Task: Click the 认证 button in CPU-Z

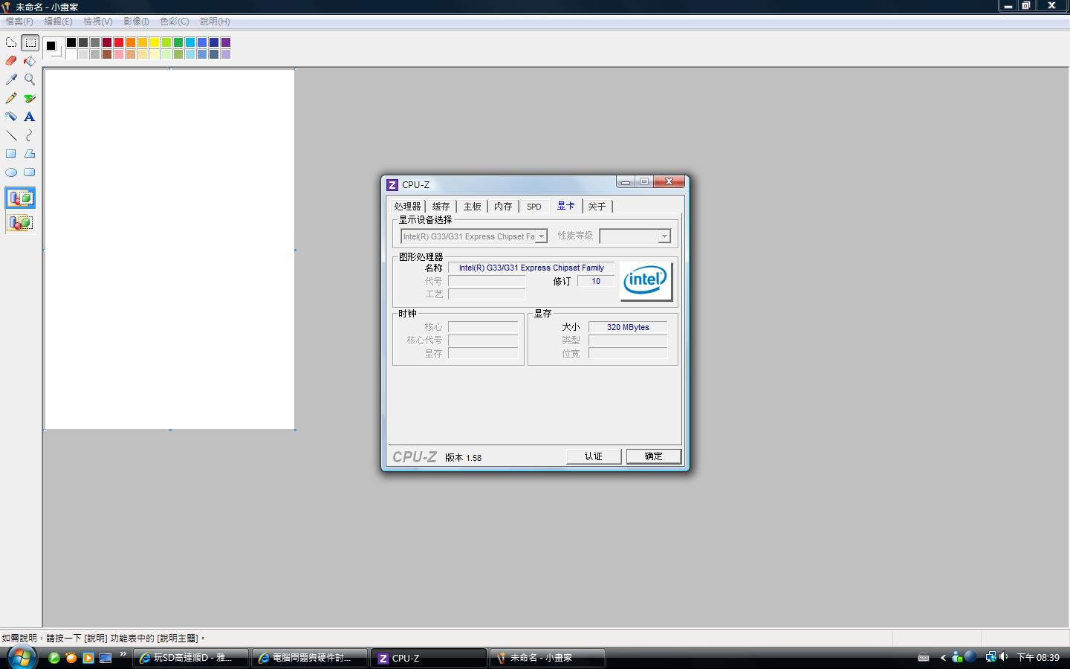Action: 593,456
